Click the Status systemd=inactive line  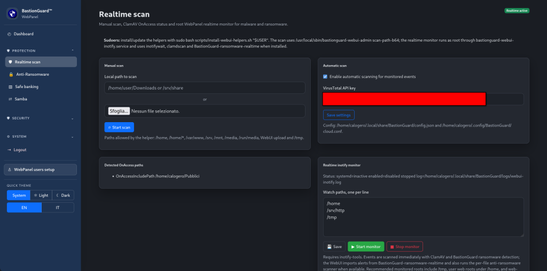423,179
